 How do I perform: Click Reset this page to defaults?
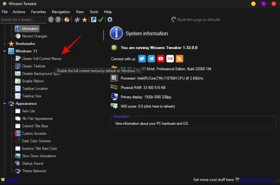pos(196,20)
